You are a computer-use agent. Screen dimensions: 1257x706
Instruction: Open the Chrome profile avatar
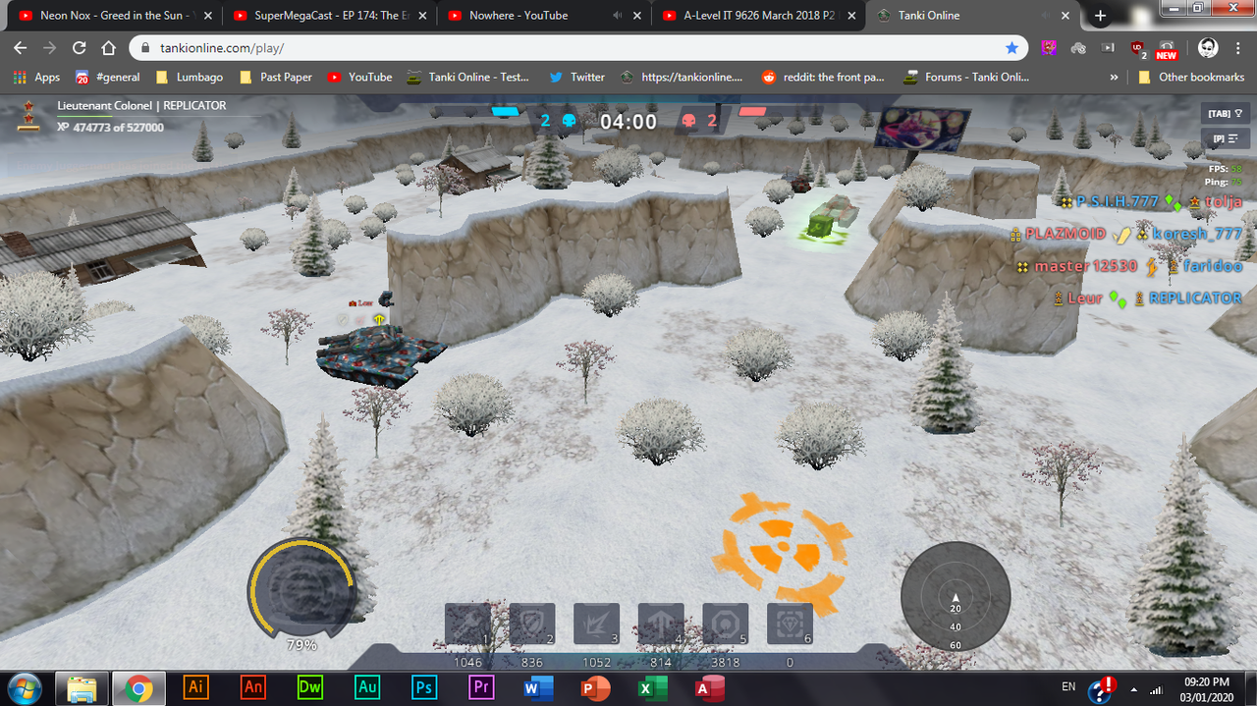coord(1208,48)
